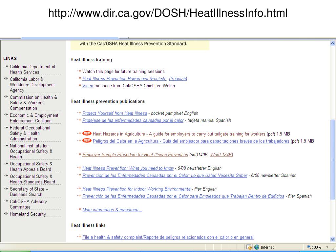336x252 pixels.
Task: Open Commission on Health & Safety & Workers' Compensation
Action: point(33,103)
